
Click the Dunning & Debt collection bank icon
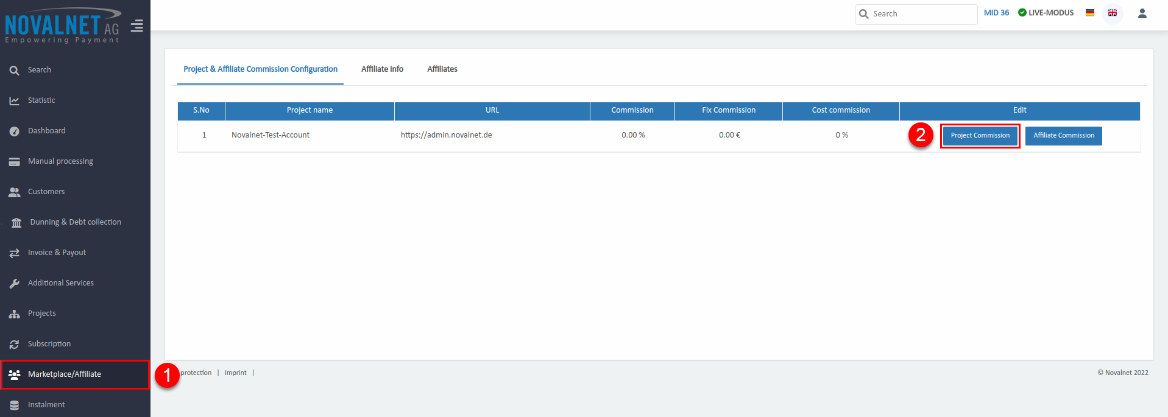click(x=16, y=222)
